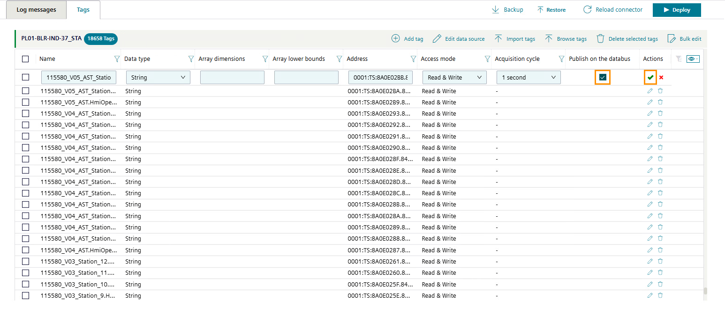Switch to the Log messages tab
725x316 pixels.
coord(36,10)
